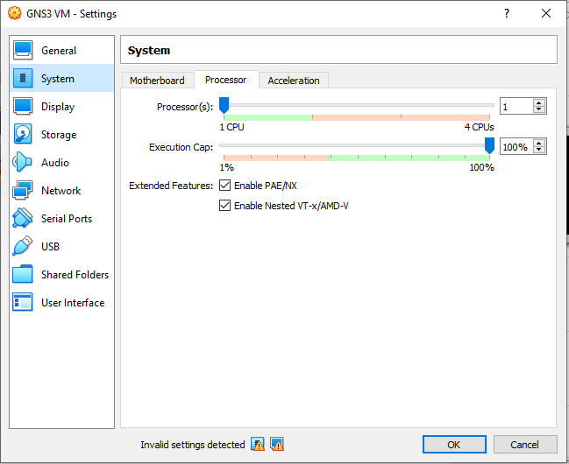Click the USB plug icon in sidebar
569x464 pixels.
coord(23,246)
